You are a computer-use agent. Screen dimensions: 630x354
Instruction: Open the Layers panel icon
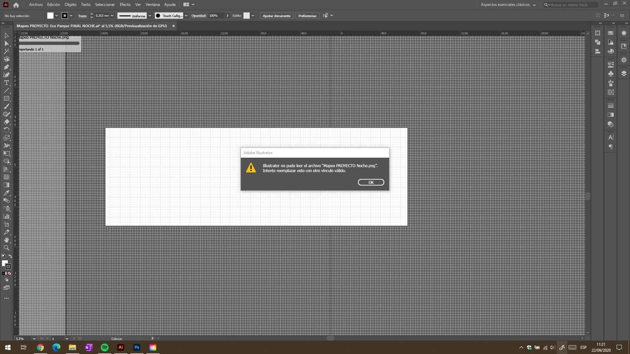[x=624, y=73]
